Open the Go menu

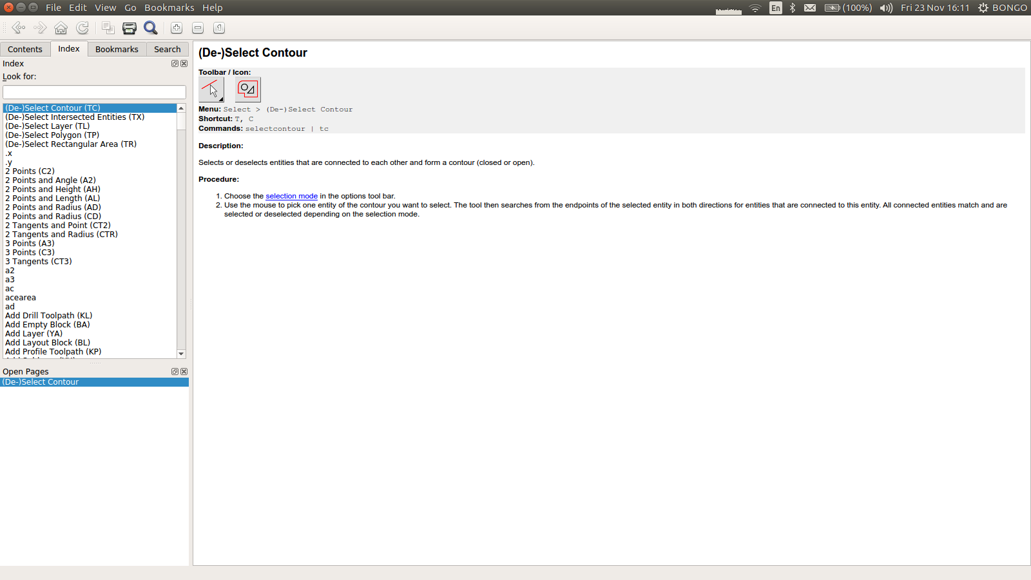point(131,8)
